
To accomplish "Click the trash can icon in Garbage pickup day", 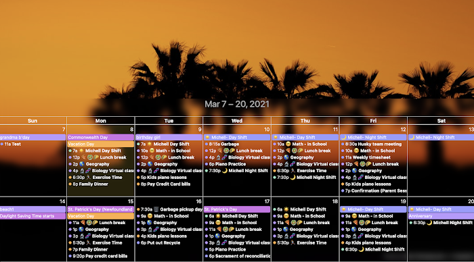I will [x=156, y=209].
